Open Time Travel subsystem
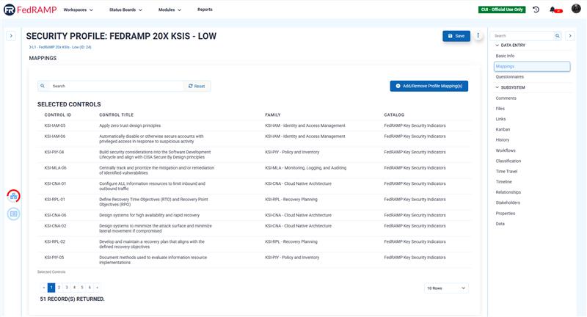This screenshot has height=317, width=587. pyautogui.click(x=506, y=172)
